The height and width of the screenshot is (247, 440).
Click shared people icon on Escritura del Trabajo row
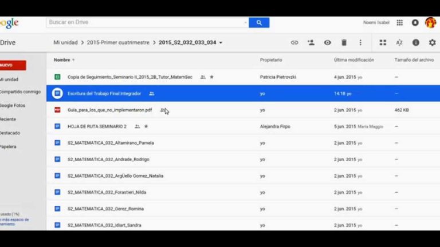coord(151,94)
